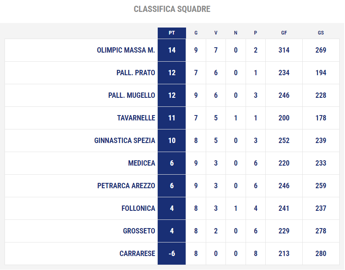Click the P column header
Viewport: 345px width, 270px height.
point(255,33)
